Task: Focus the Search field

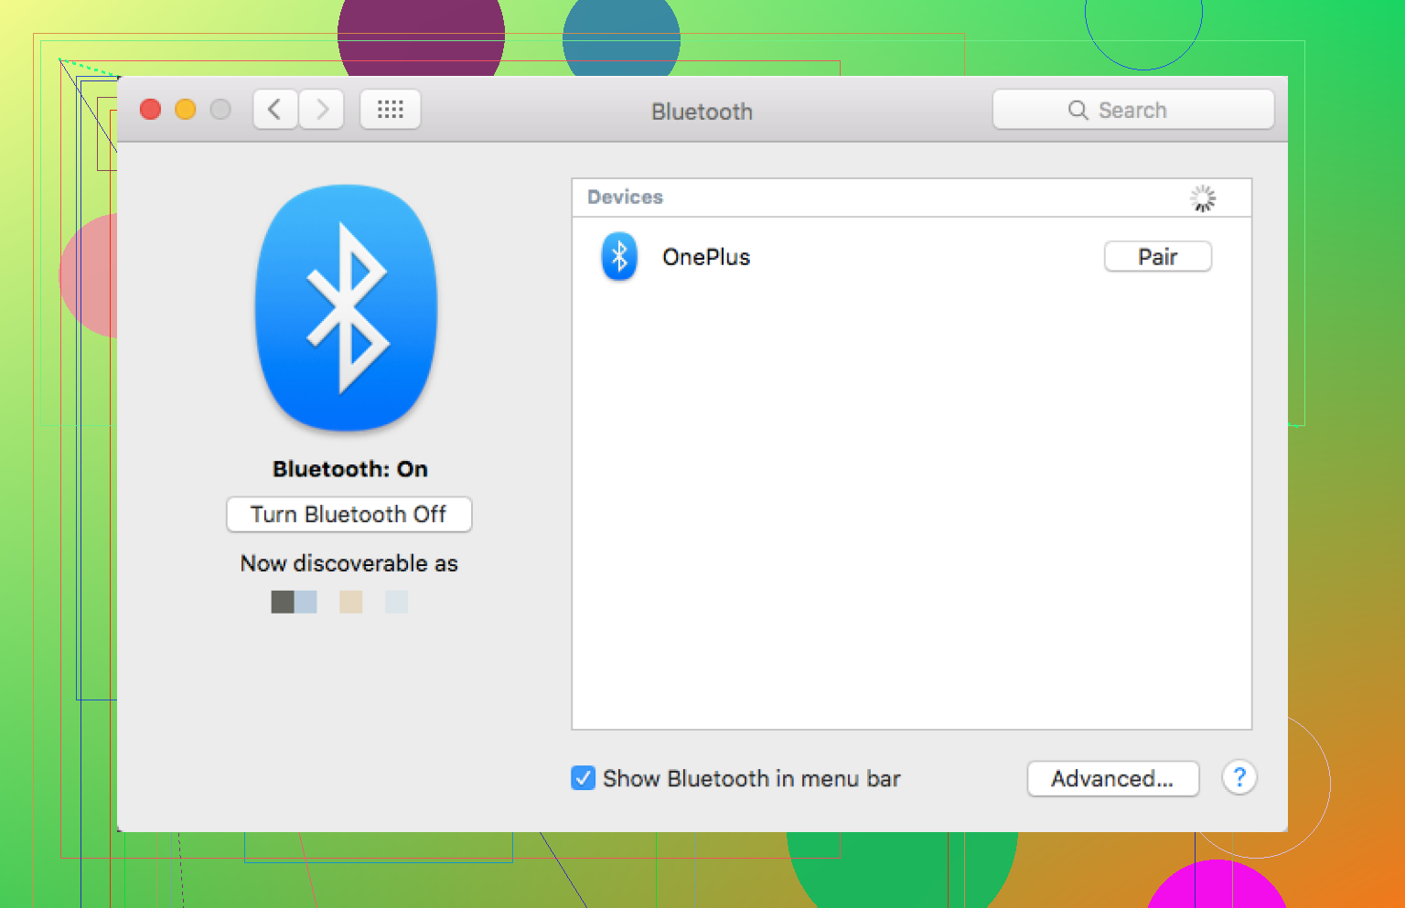Action: (1133, 110)
